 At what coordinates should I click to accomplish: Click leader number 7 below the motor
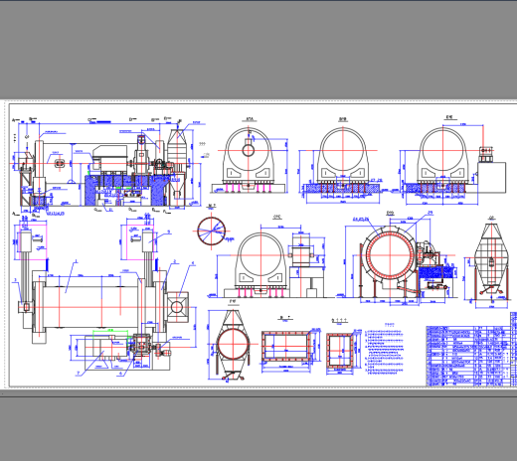click(x=79, y=373)
